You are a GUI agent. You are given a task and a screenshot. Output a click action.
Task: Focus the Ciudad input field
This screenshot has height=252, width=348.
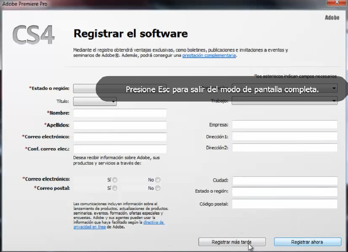(285, 181)
